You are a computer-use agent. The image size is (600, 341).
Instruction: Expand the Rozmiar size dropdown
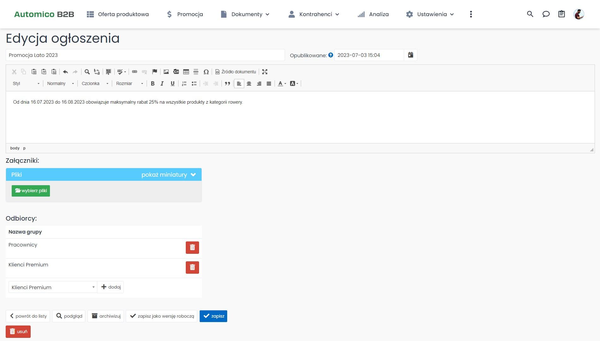click(x=129, y=83)
